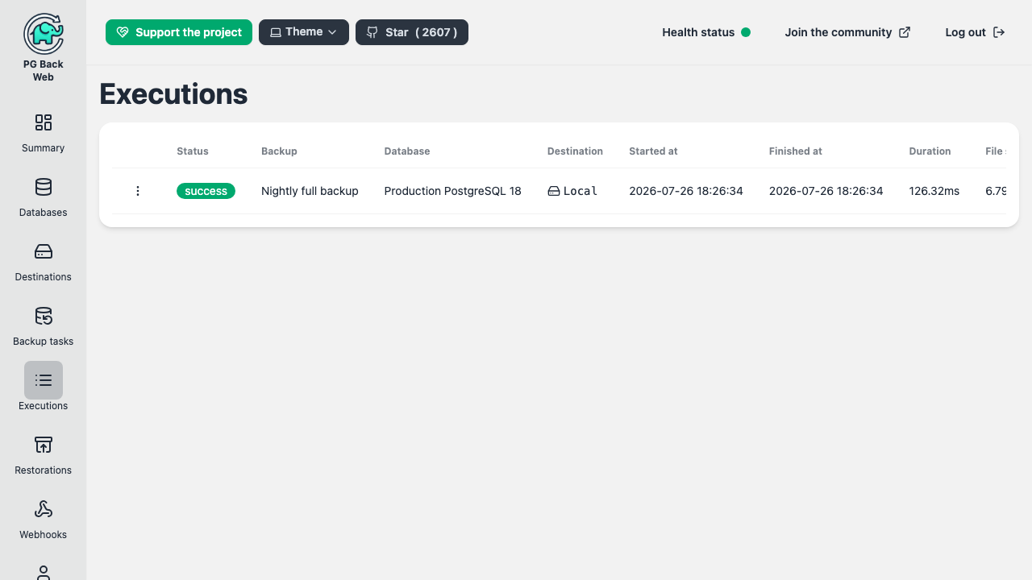Click the external link icon beside Join the community
The image size is (1032, 580).
[x=905, y=32]
